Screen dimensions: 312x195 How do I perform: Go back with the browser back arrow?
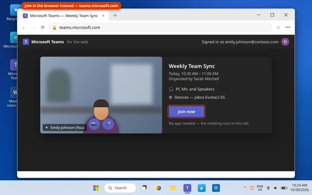click(x=24, y=28)
